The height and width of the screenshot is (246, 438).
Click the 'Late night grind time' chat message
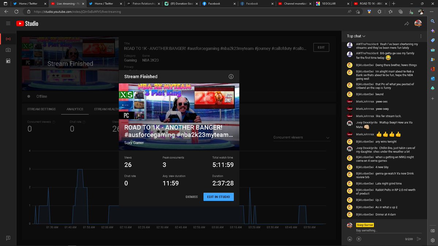tap(388, 184)
